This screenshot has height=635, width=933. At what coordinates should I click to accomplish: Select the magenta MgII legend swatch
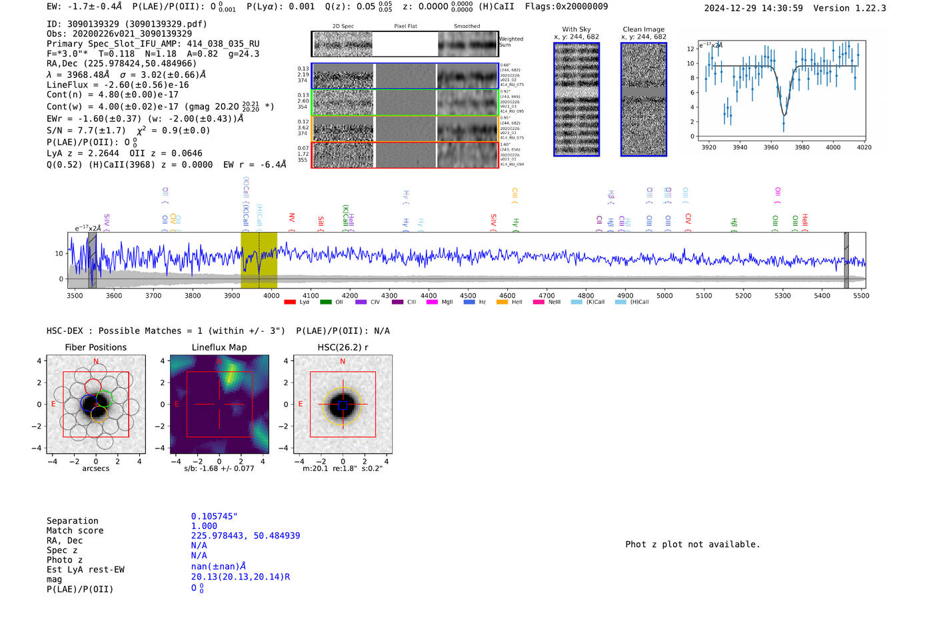432,302
